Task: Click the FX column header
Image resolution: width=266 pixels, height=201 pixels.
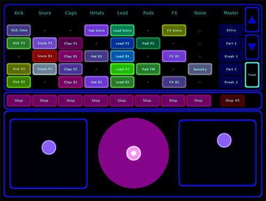Action: pos(174,13)
